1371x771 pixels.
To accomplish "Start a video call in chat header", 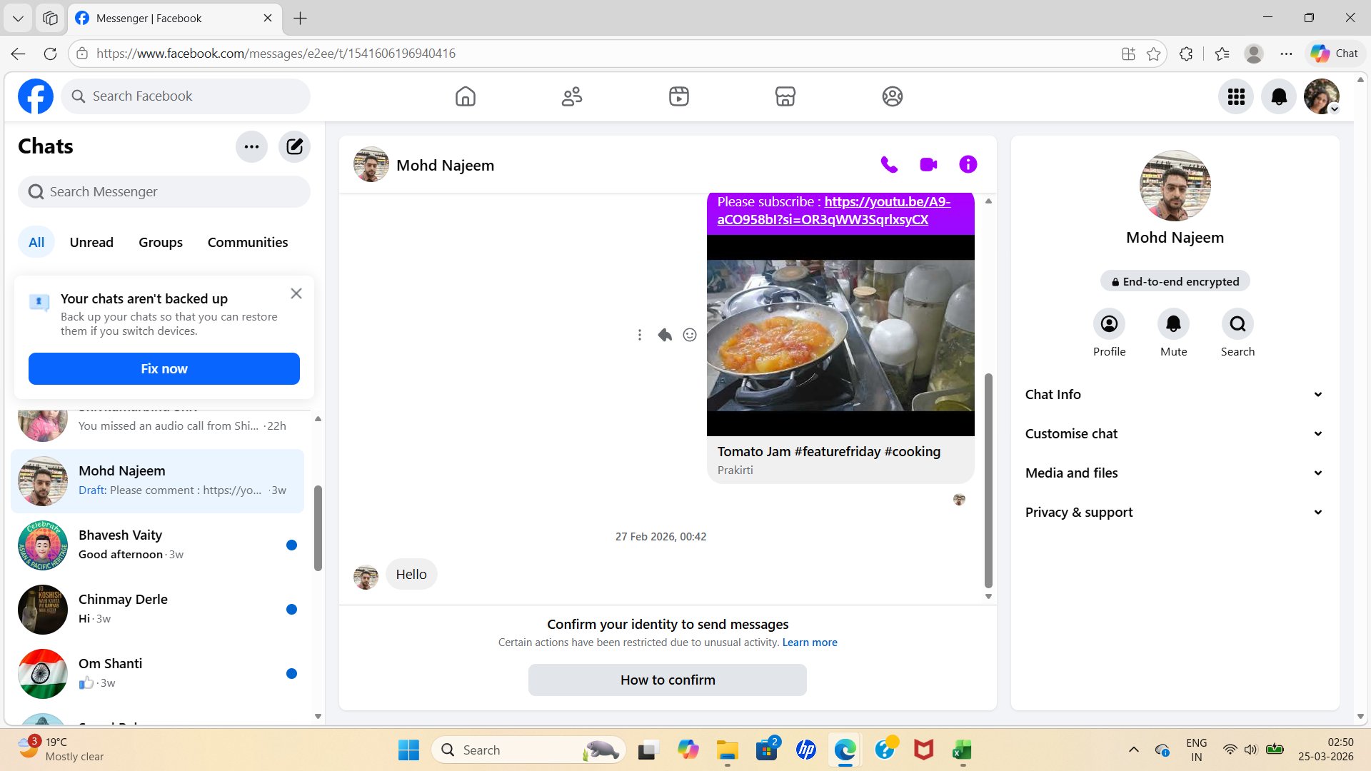I will click(928, 165).
